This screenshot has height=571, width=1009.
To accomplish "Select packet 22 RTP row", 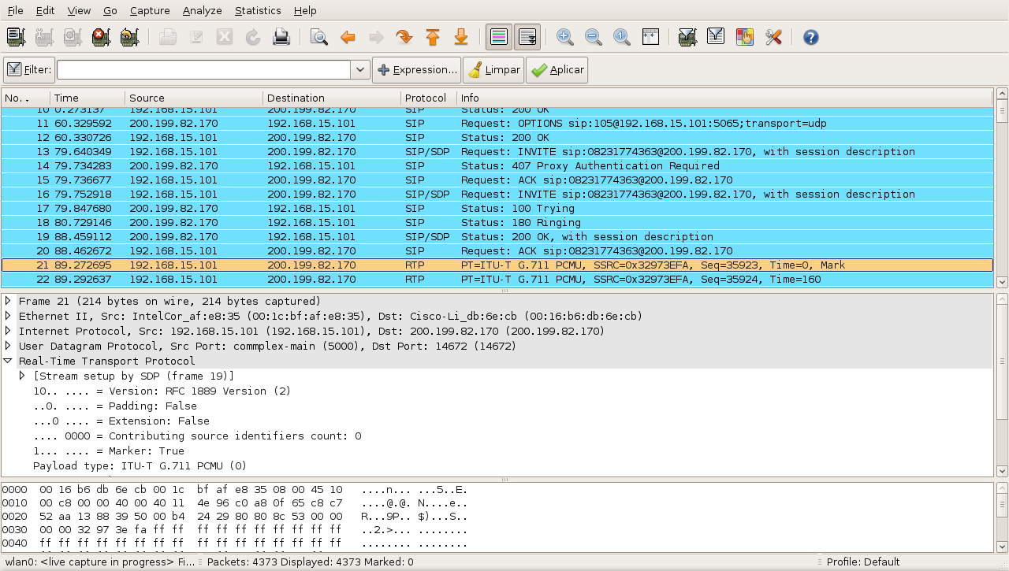I will coord(497,279).
